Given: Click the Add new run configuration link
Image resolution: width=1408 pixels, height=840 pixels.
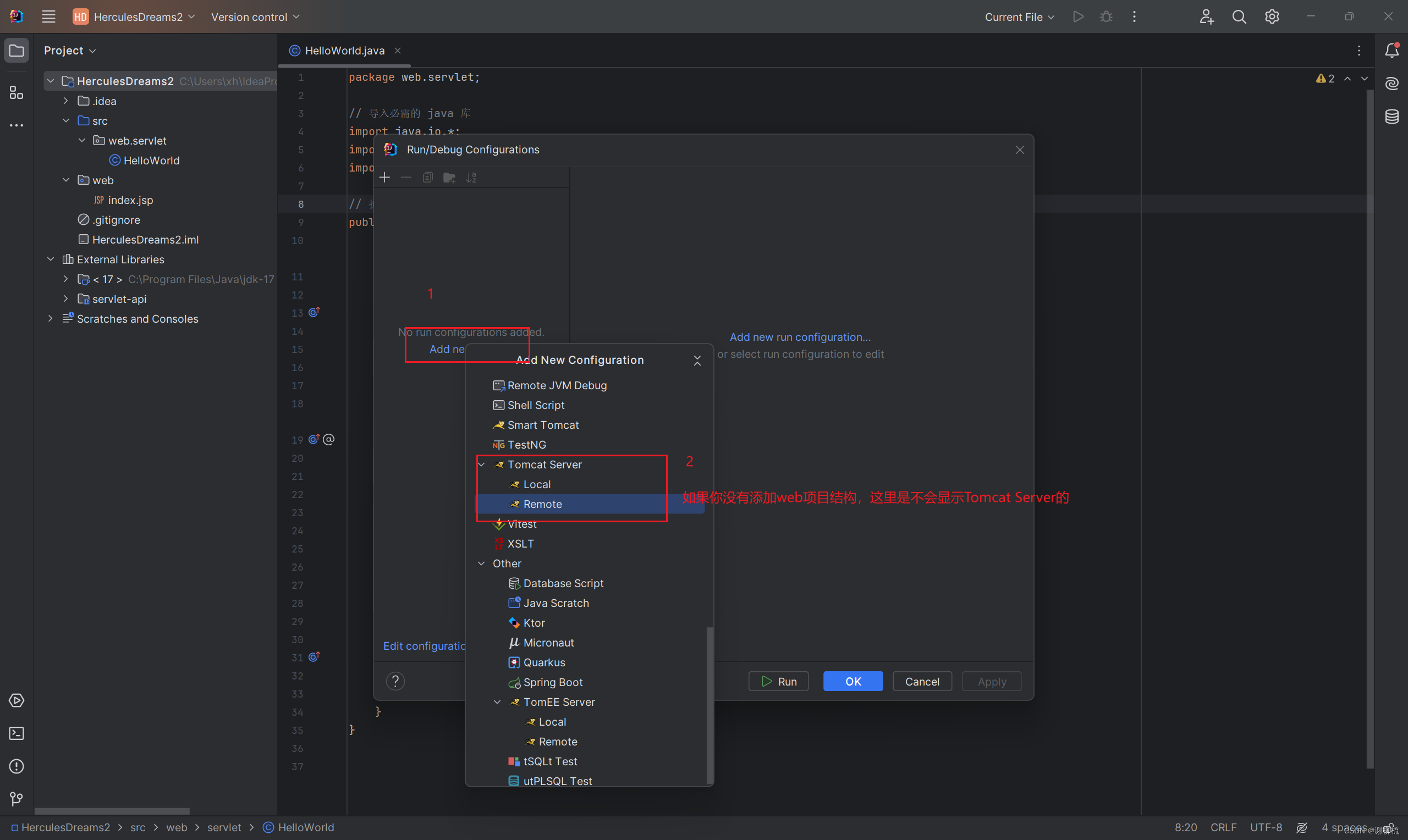Looking at the screenshot, I should (x=800, y=337).
